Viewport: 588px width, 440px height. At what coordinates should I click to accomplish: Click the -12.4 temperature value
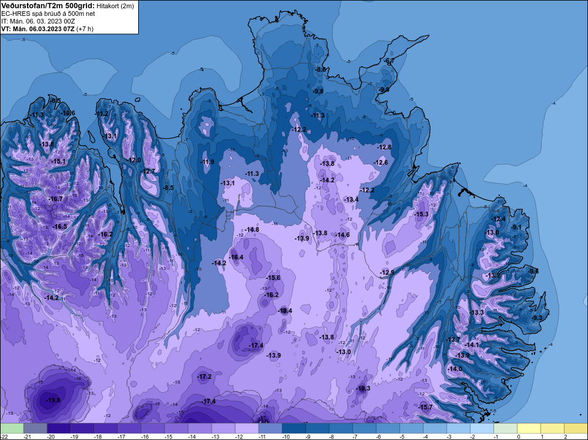(499, 219)
